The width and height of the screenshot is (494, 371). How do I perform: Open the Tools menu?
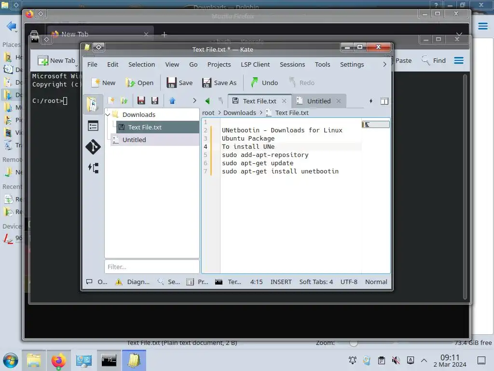point(322,64)
